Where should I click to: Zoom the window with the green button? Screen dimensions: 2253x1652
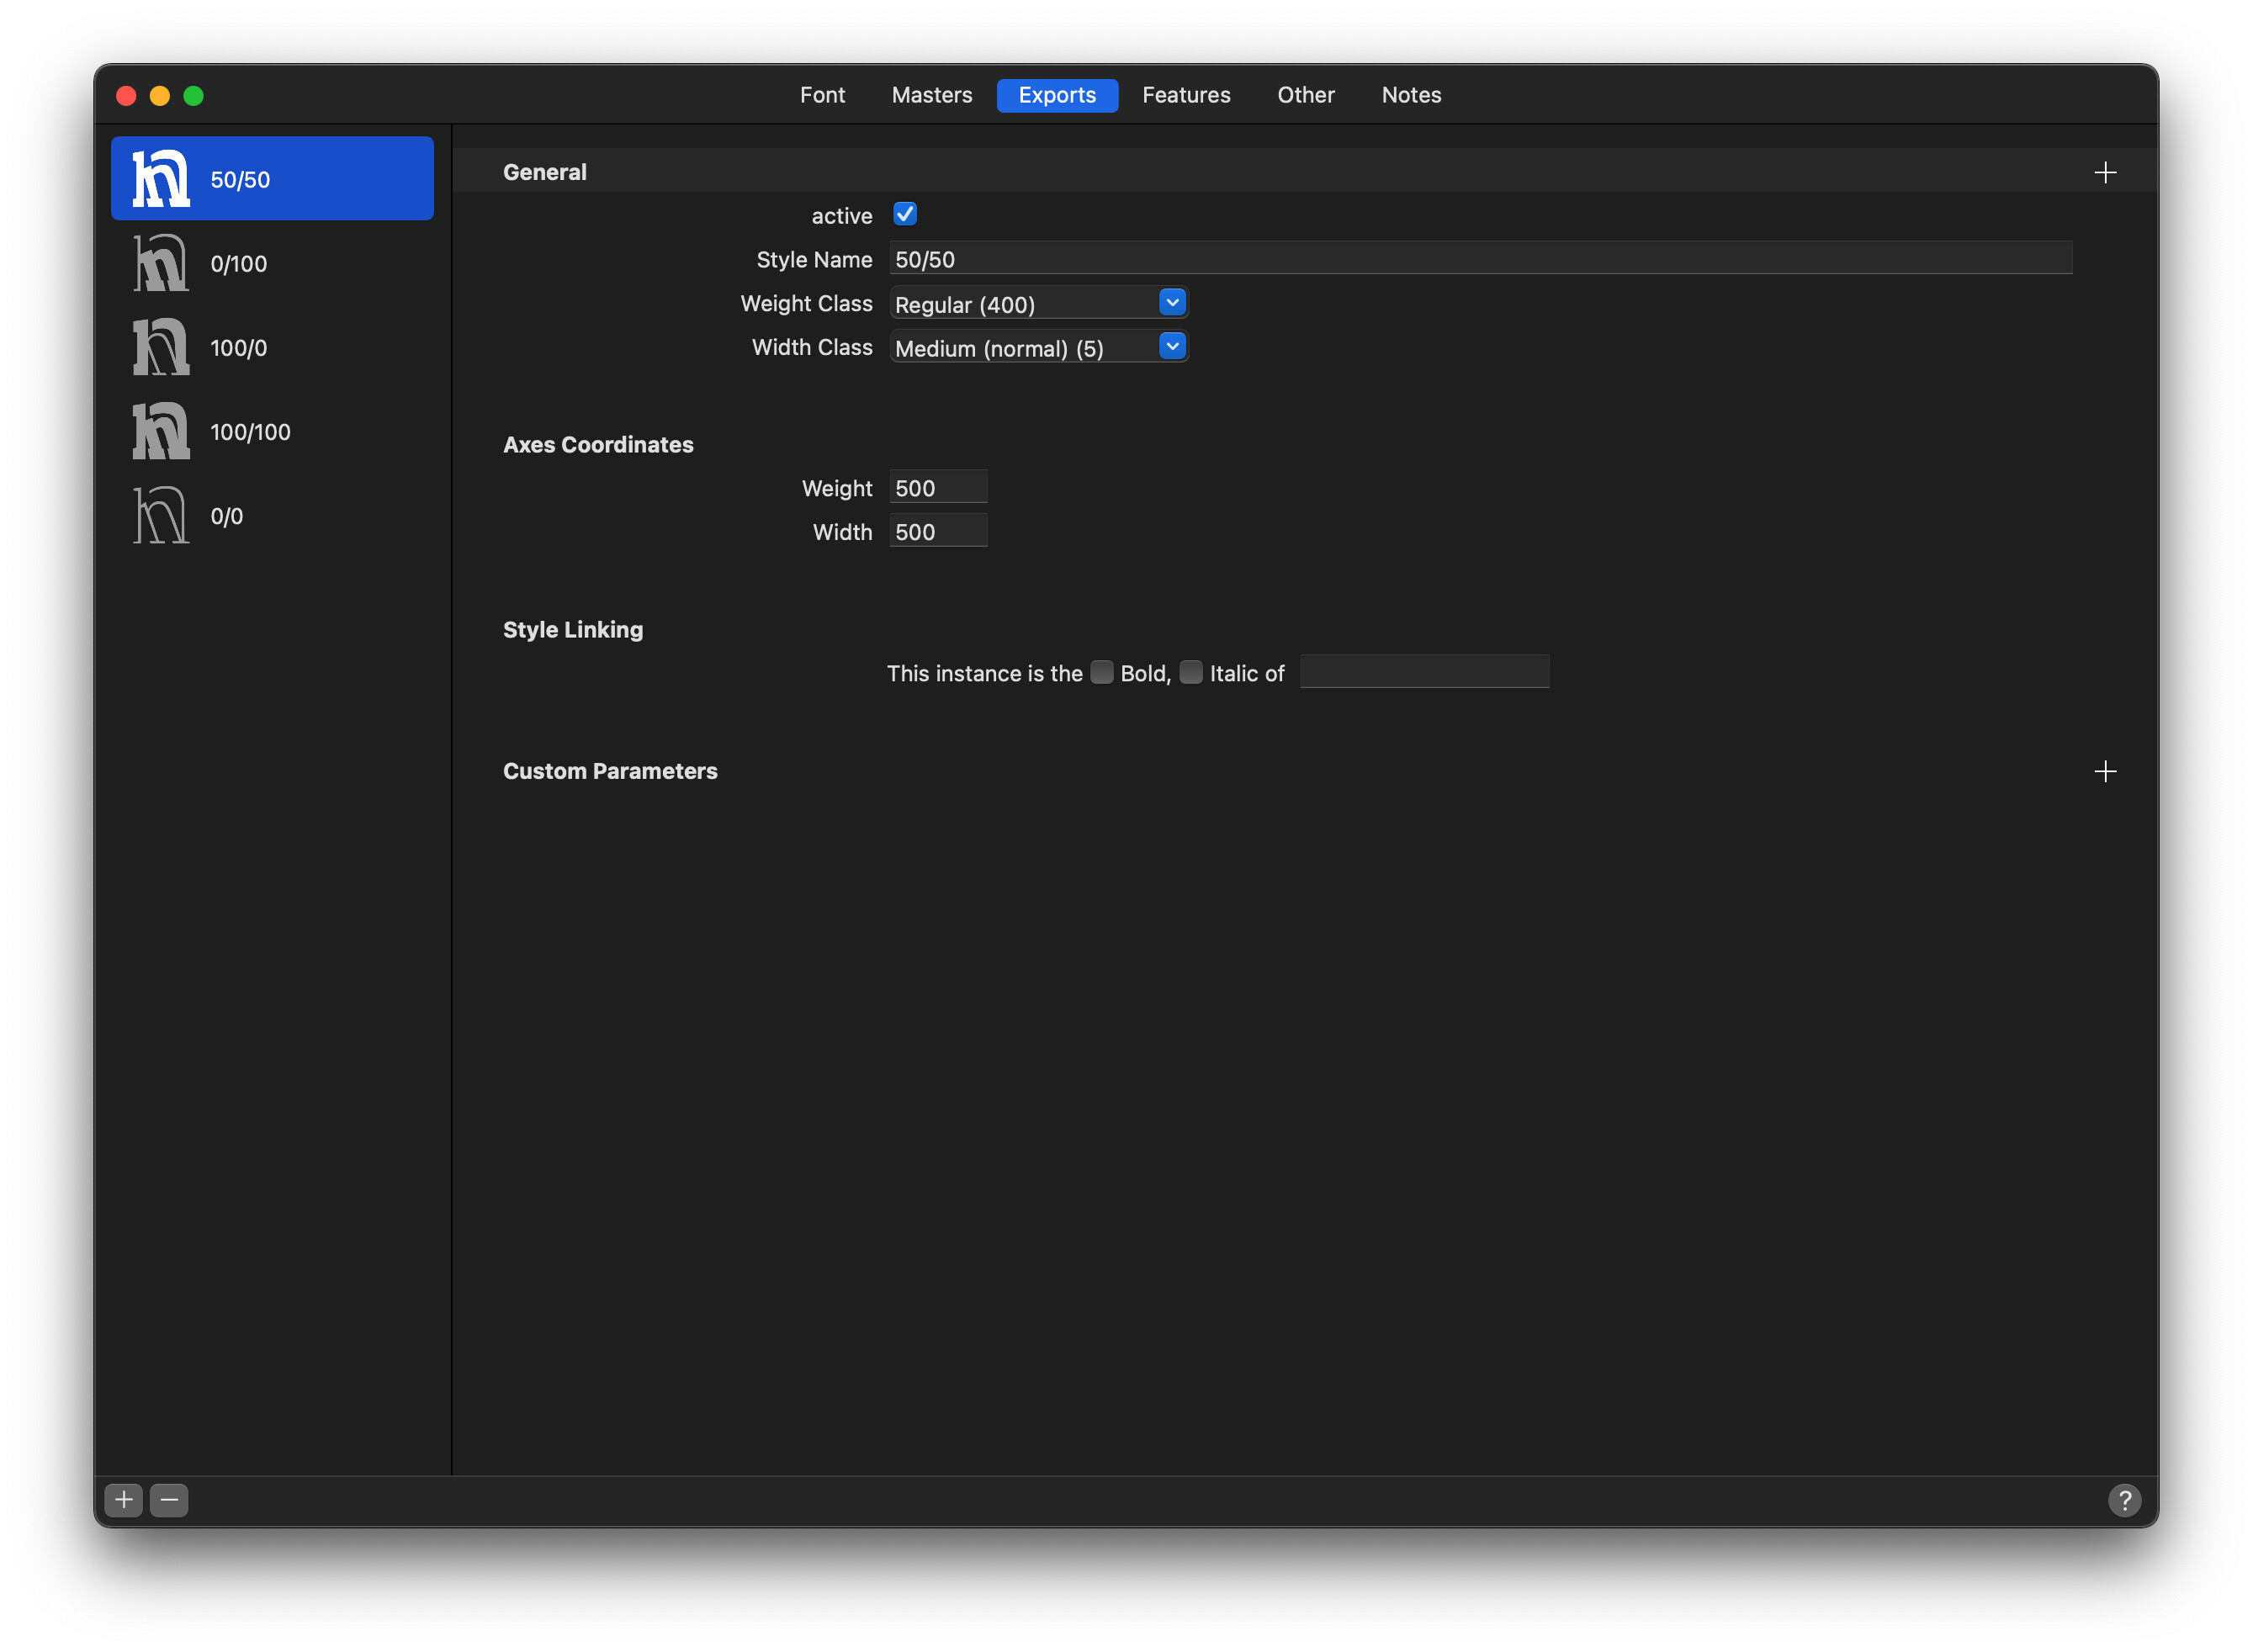point(194,96)
